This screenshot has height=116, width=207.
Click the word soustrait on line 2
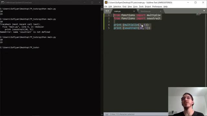click(x=154, y=18)
